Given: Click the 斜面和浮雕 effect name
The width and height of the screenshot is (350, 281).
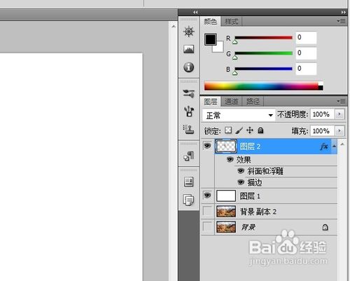Looking at the screenshot, I should (x=265, y=171).
